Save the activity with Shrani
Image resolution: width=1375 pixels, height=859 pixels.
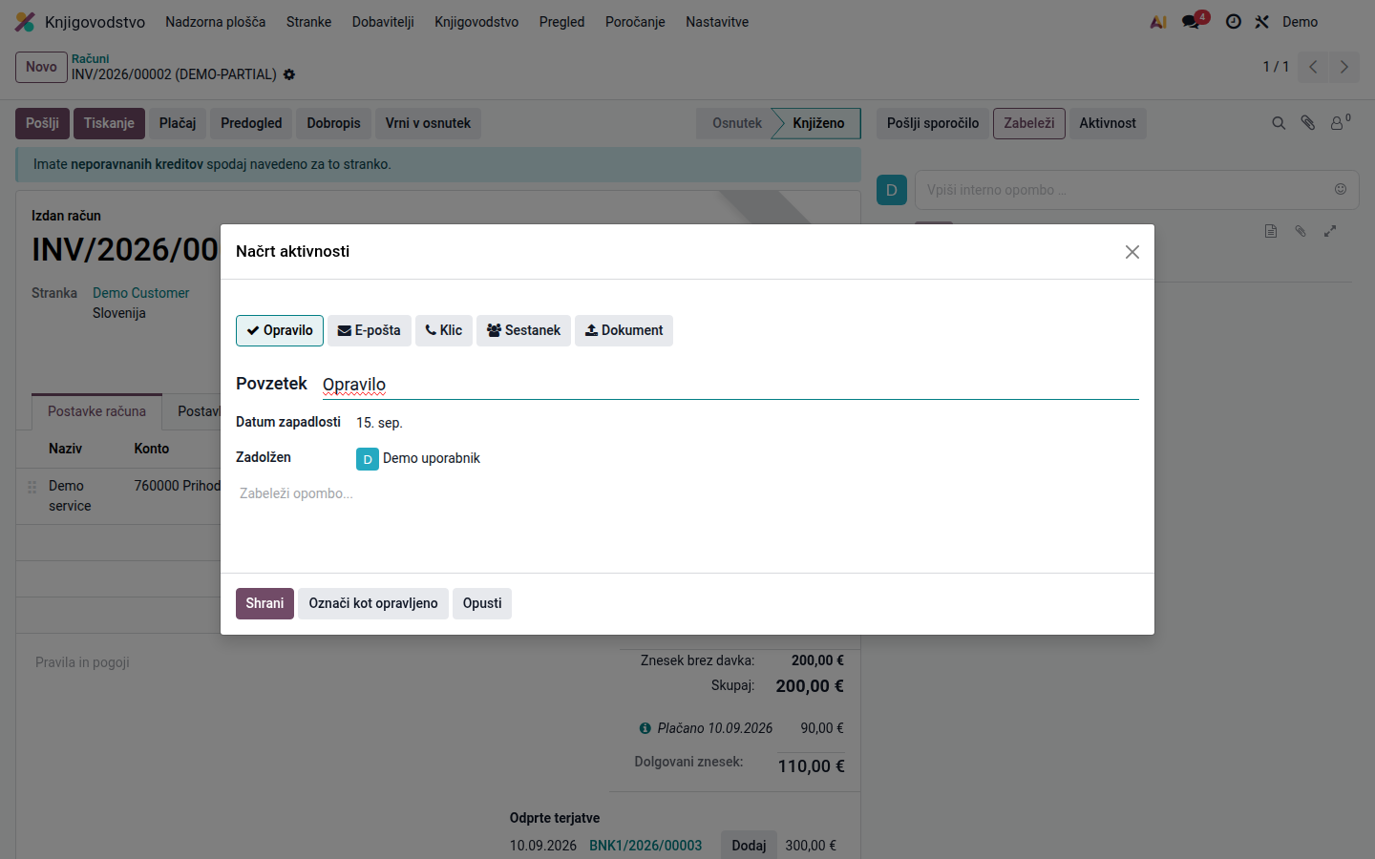(264, 603)
